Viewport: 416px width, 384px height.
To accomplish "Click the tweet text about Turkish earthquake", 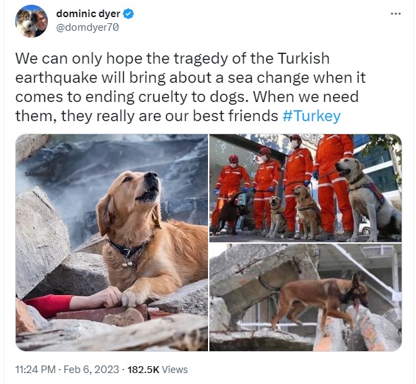I will (x=190, y=87).
